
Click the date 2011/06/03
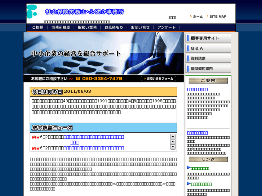coord(77,91)
